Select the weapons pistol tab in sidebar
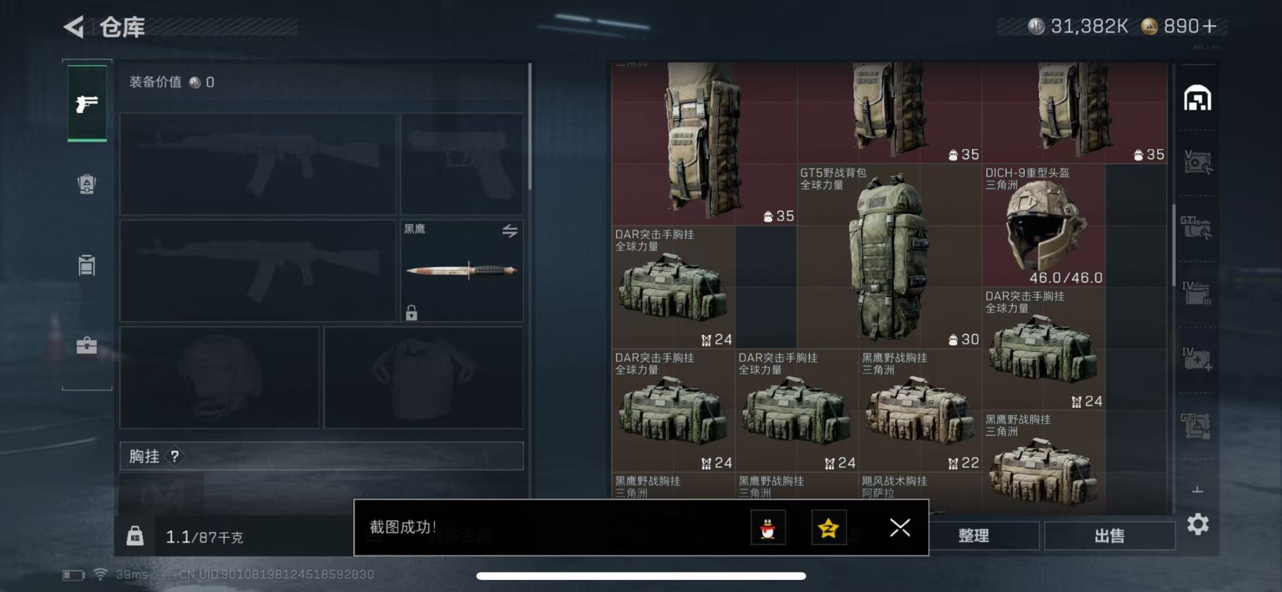 point(87,103)
